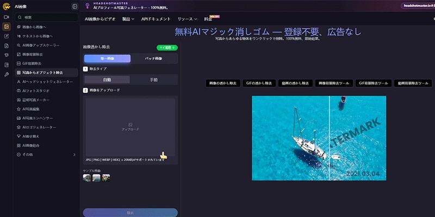Click the 画像背景除去ツール button
Viewport: 435px width, 217px height.
[334, 83]
